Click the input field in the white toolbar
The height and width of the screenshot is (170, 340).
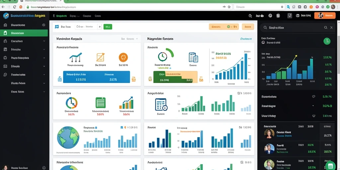tap(86, 27)
